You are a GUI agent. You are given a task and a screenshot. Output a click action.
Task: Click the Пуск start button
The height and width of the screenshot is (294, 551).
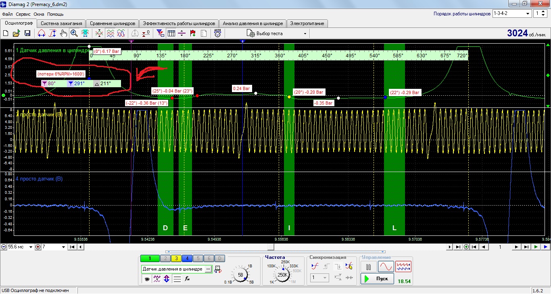coord(377,279)
